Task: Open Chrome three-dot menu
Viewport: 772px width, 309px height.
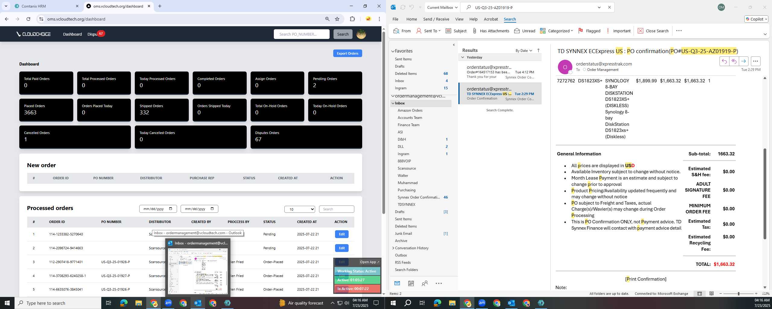Action: point(379,19)
